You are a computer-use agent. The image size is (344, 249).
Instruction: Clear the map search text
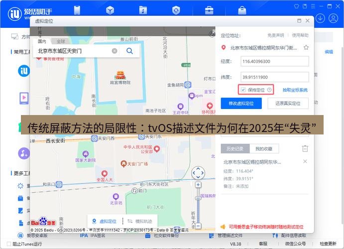pyautogui.click(x=115, y=51)
